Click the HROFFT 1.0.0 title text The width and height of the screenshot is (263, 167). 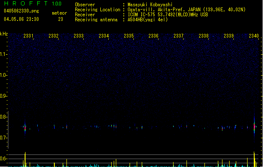33,3
